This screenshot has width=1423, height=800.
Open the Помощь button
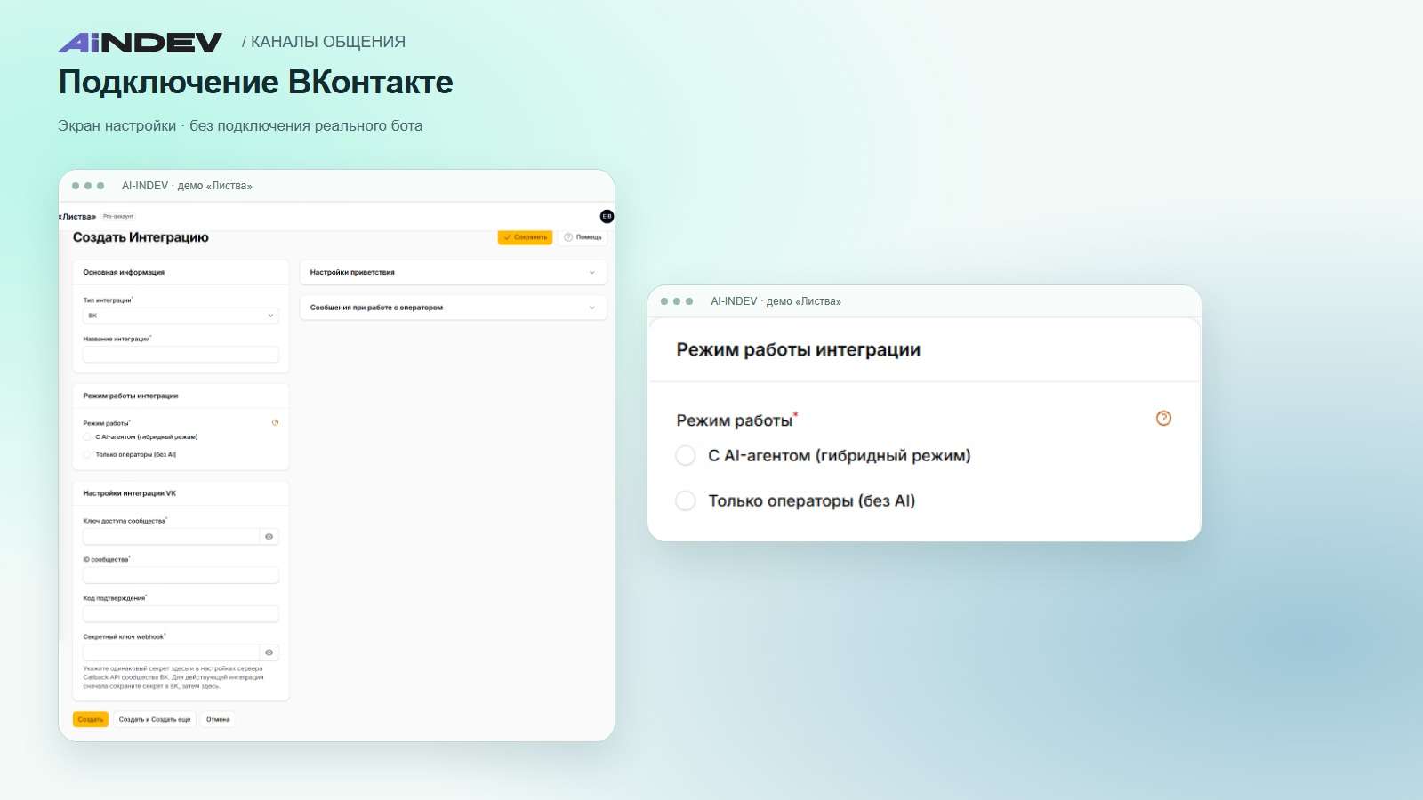(583, 237)
